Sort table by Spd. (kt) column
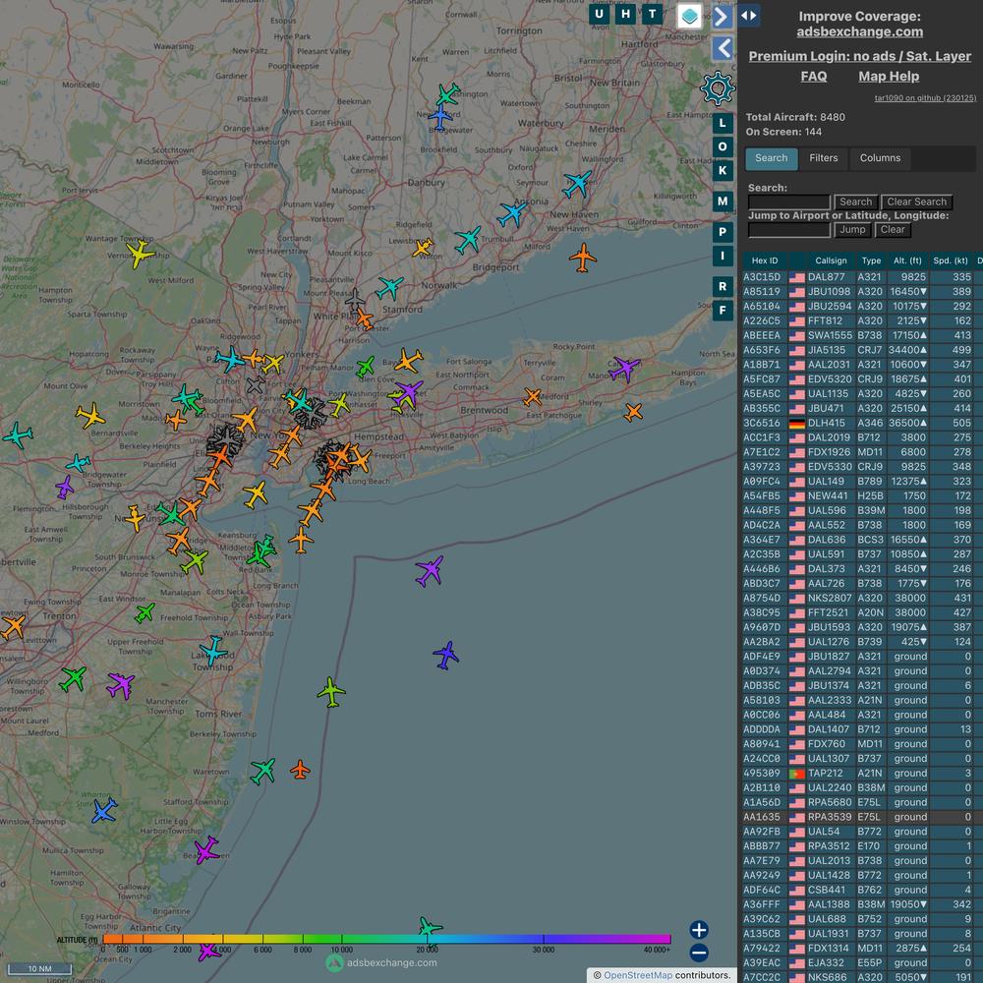 coord(951,260)
